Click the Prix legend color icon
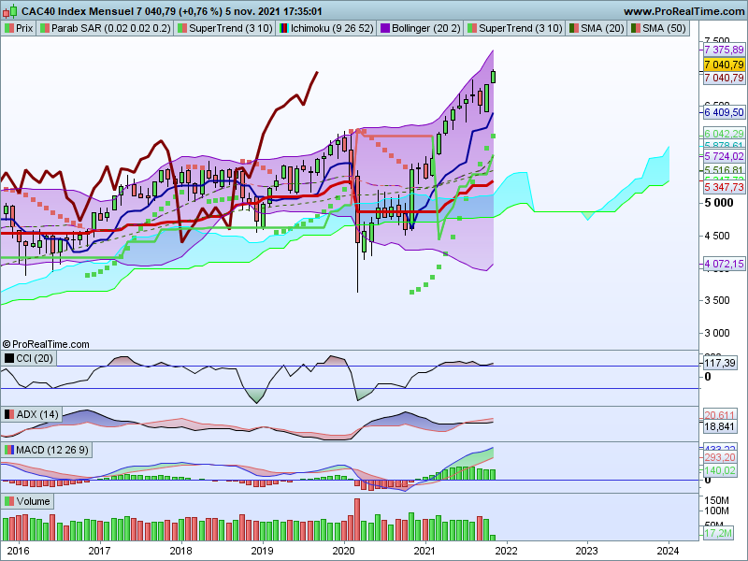Image resolution: width=748 pixels, height=561 pixels. [x=8, y=28]
